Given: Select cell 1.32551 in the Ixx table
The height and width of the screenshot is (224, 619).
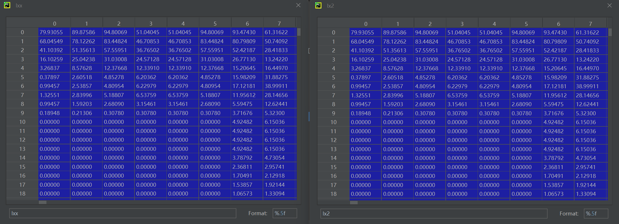Looking at the screenshot, I should click(x=54, y=95).
